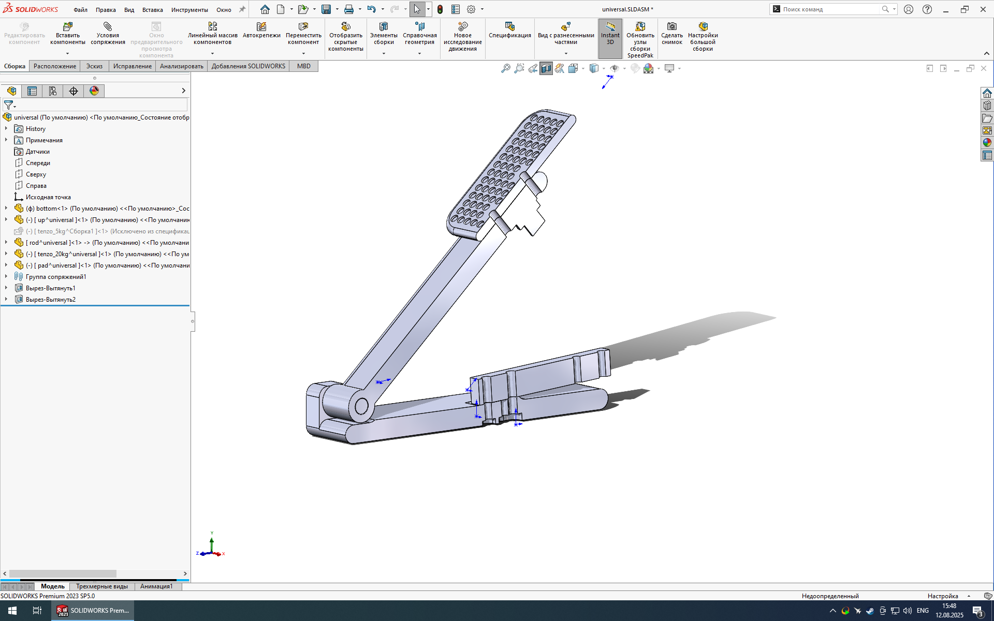Open dropdown arrow under Вставить компоненты

click(67, 53)
